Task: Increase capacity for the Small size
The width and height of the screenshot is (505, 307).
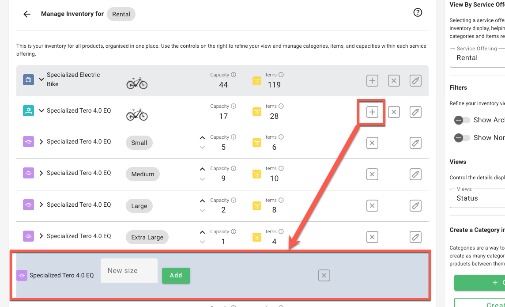Action: click(x=202, y=138)
